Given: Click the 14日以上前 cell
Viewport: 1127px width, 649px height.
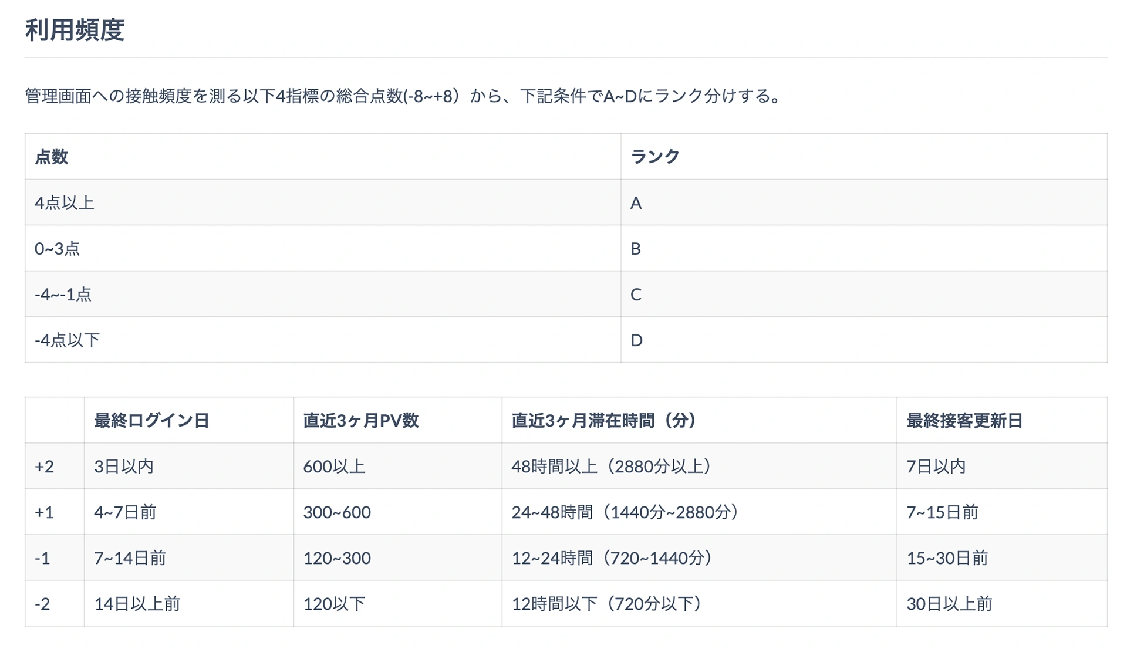Looking at the screenshot, I should pyautogui.click(x=189, y=603).
